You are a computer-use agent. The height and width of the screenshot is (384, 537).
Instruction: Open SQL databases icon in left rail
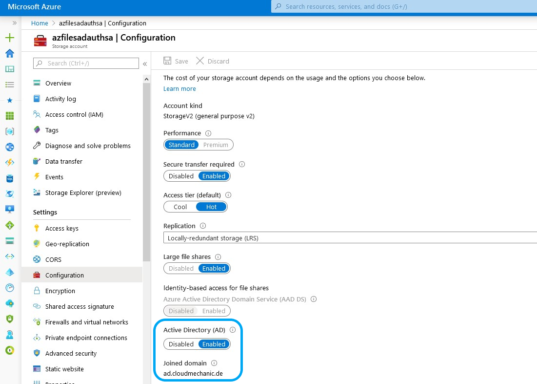tap(10, 178)
